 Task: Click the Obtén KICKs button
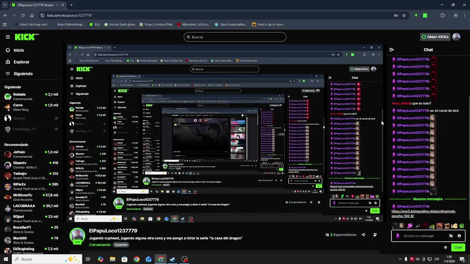[x=435, y=37]
